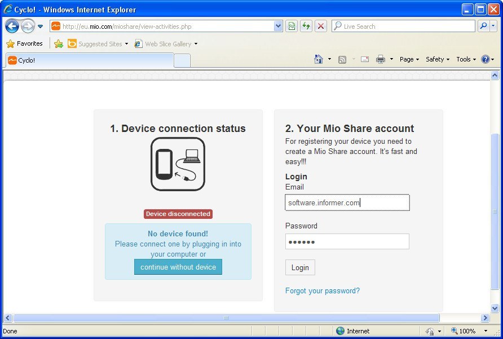Click the Back navigation arrow button

tap(12, 26)
